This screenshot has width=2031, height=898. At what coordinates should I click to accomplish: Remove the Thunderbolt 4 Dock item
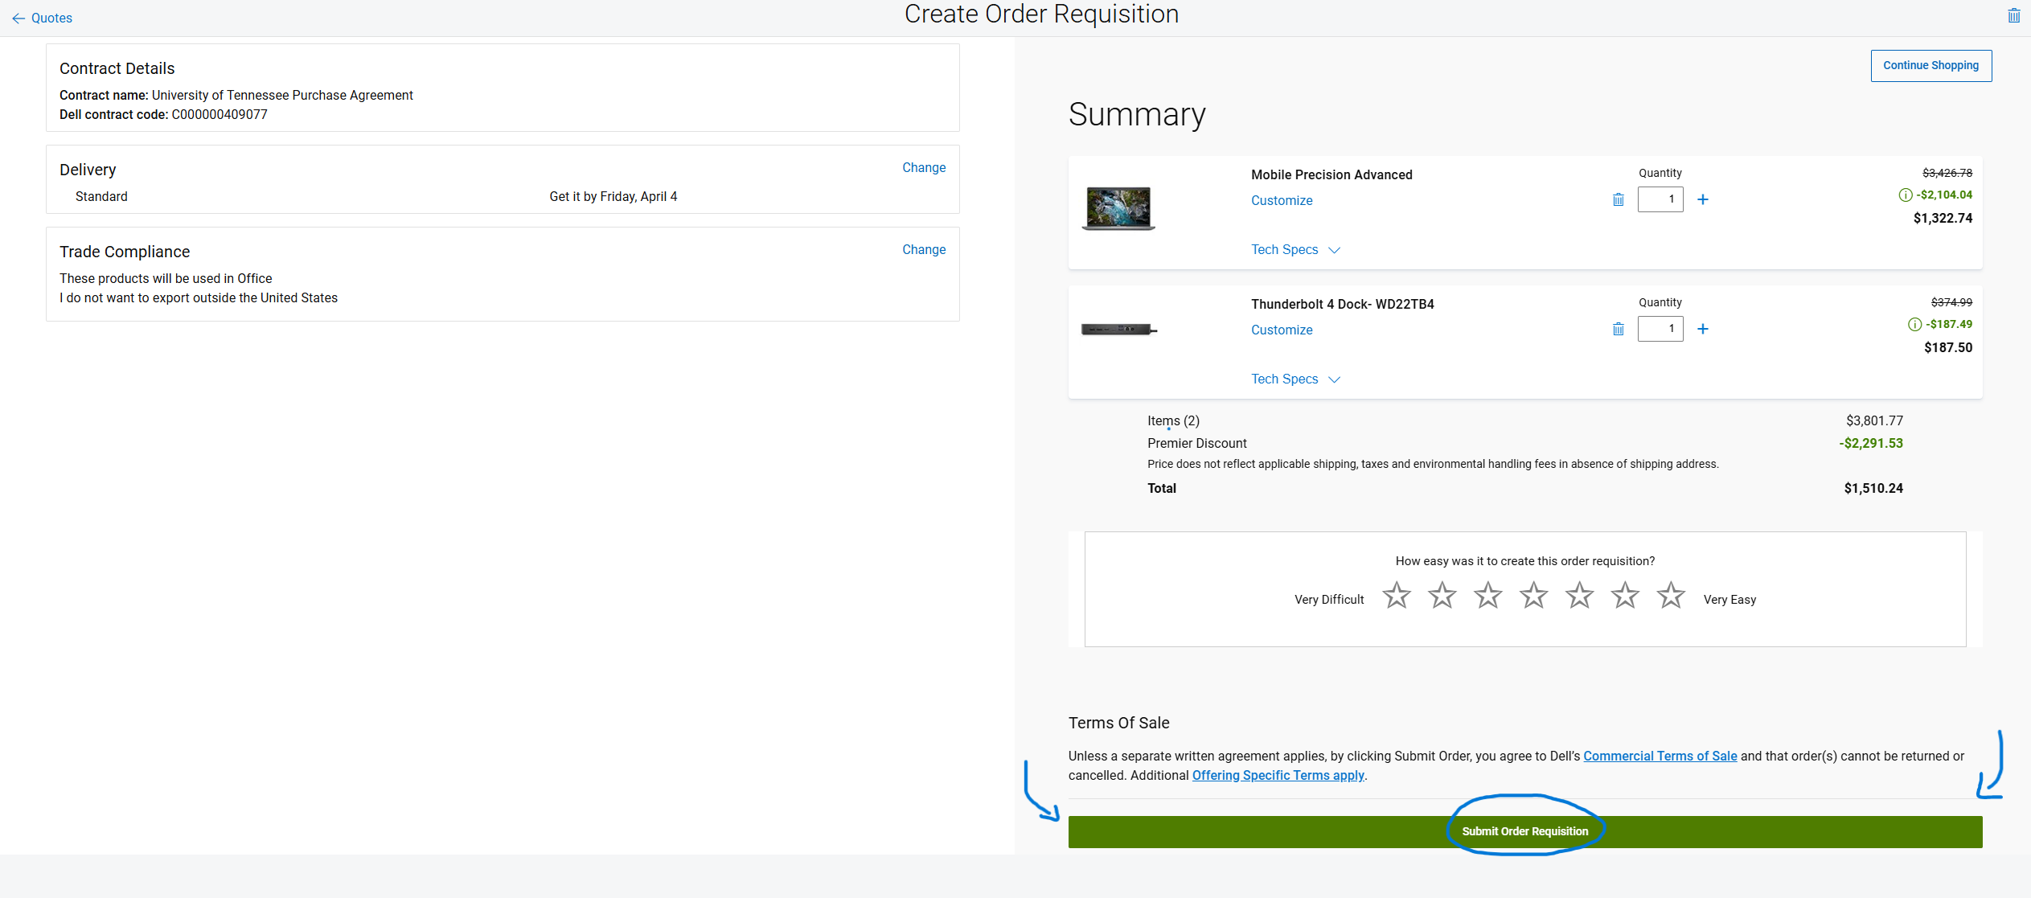tap(1618, 329)
